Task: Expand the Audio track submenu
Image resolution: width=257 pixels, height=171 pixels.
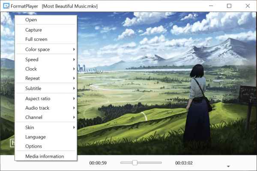Action: (x=46, y=108)
